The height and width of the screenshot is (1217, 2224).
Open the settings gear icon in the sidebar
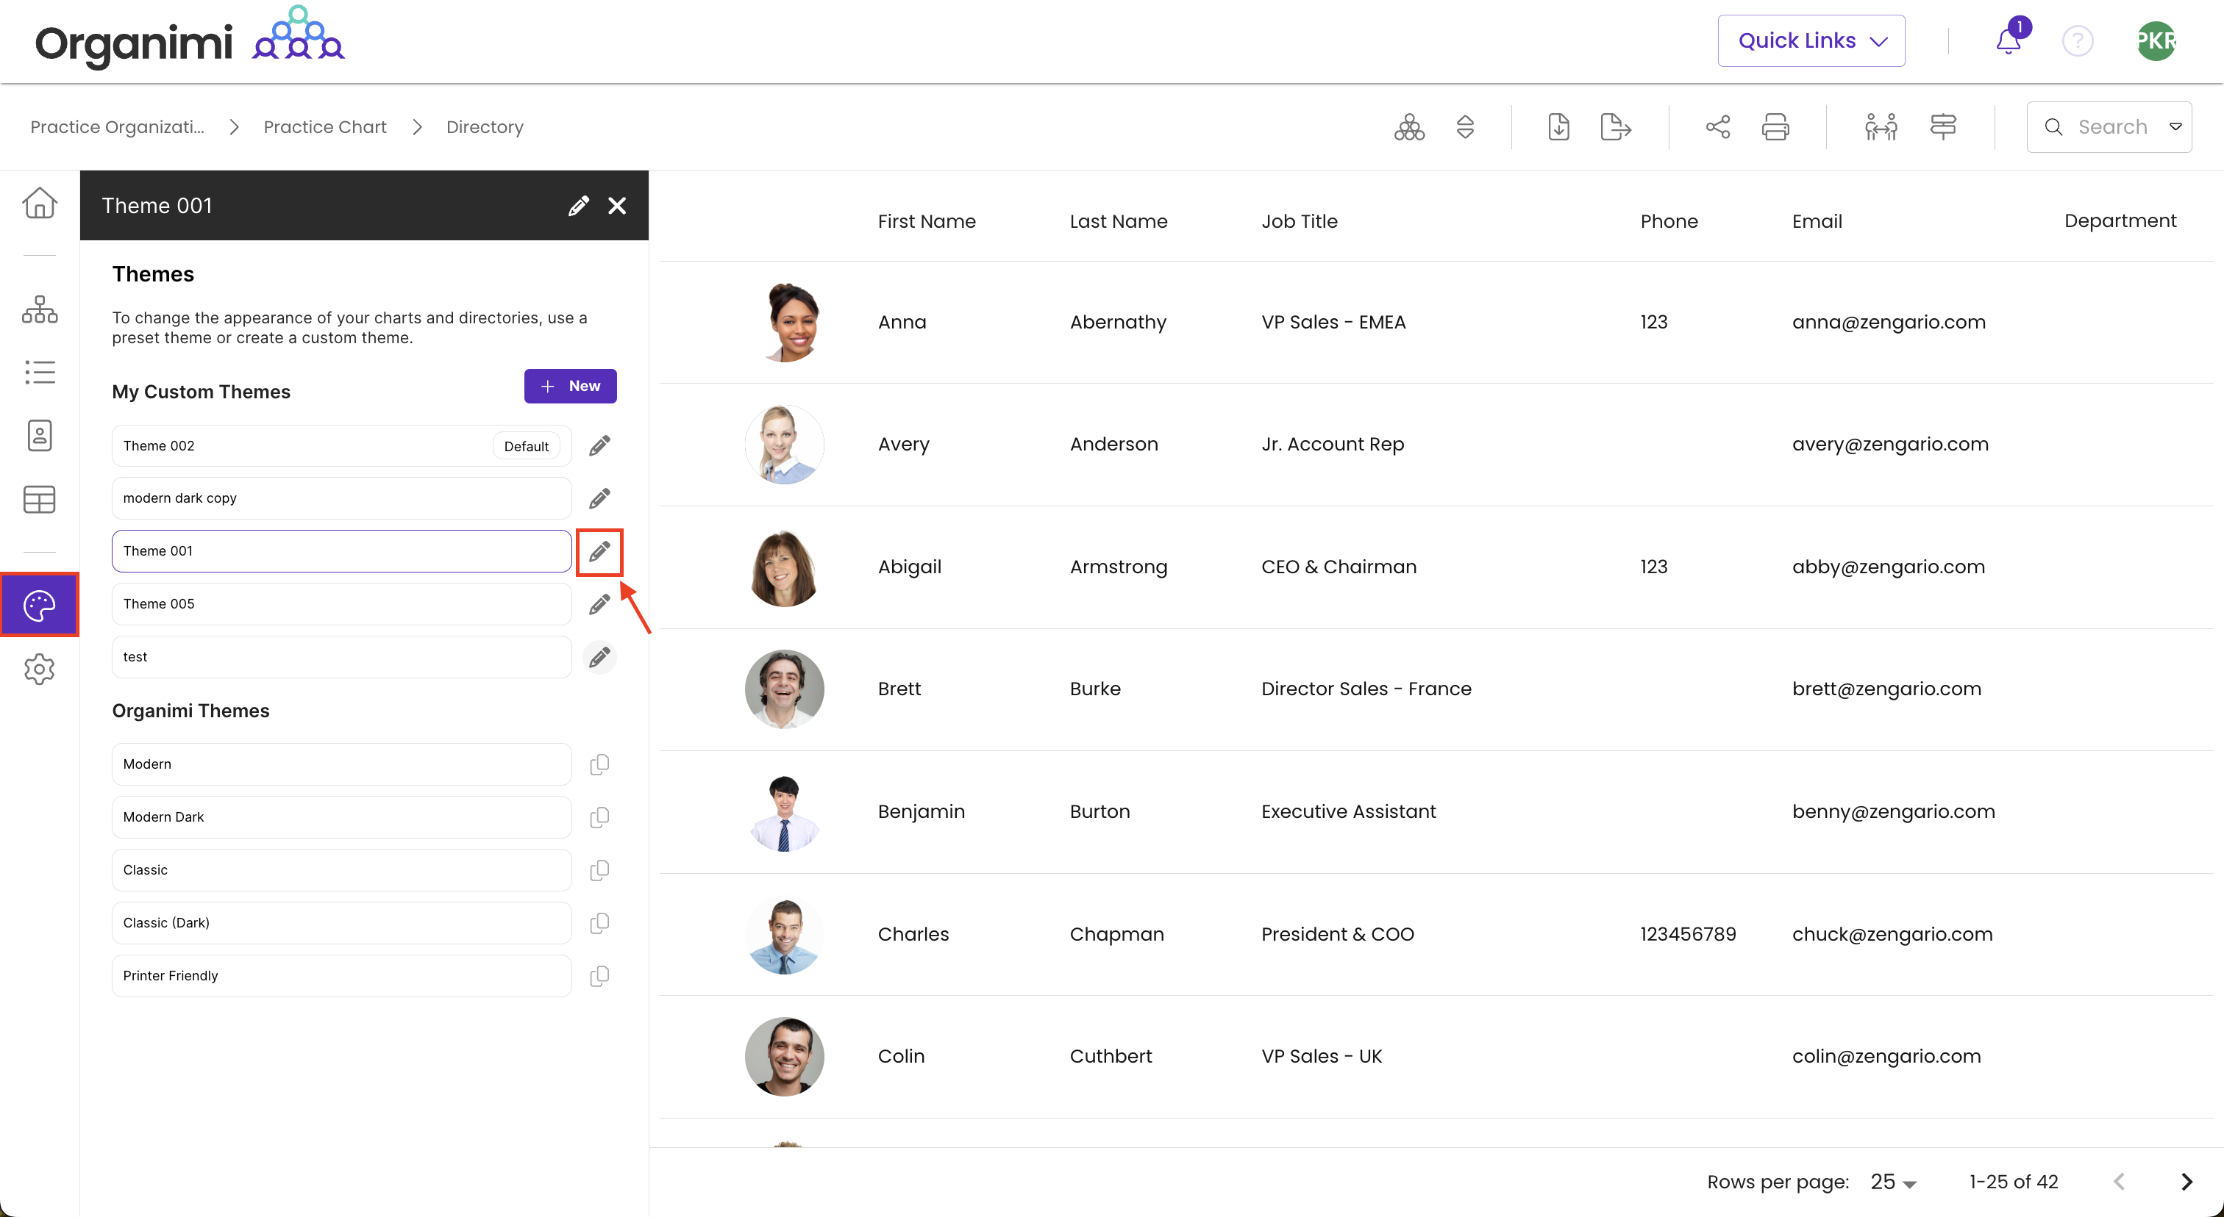[40, 669]
